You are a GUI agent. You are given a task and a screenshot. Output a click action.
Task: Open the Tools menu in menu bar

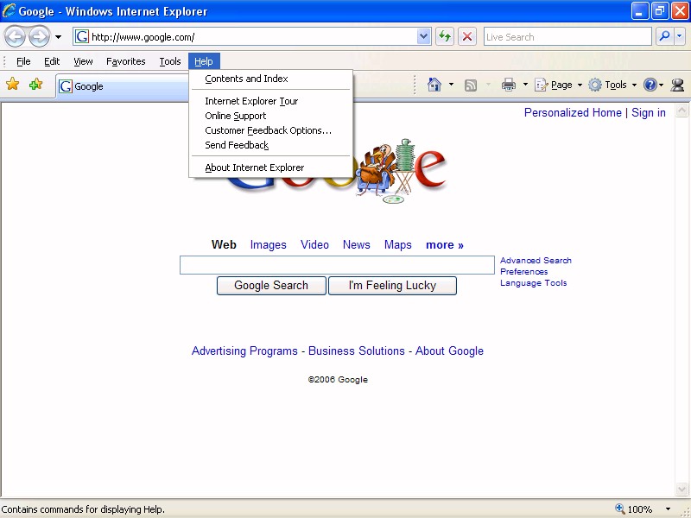[170, 61]
